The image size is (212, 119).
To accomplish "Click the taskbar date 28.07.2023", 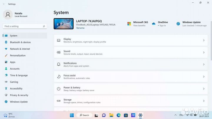I will coord(204,116).
